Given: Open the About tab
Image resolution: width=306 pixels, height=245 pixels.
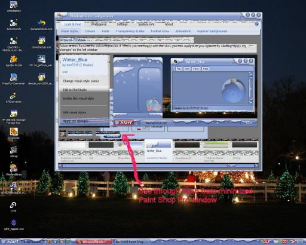Looking at the screenshot, I should pyautogui.click(x=169, y=24).
